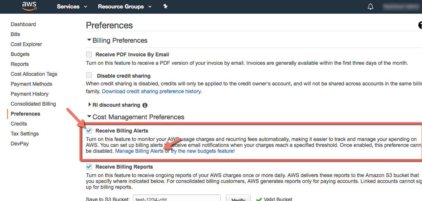Image resolution: width=422 pixels, height=201 pixels.
Task: Open Consolidated Billing page
Action: pyautogui.click(x=33, y=104)
